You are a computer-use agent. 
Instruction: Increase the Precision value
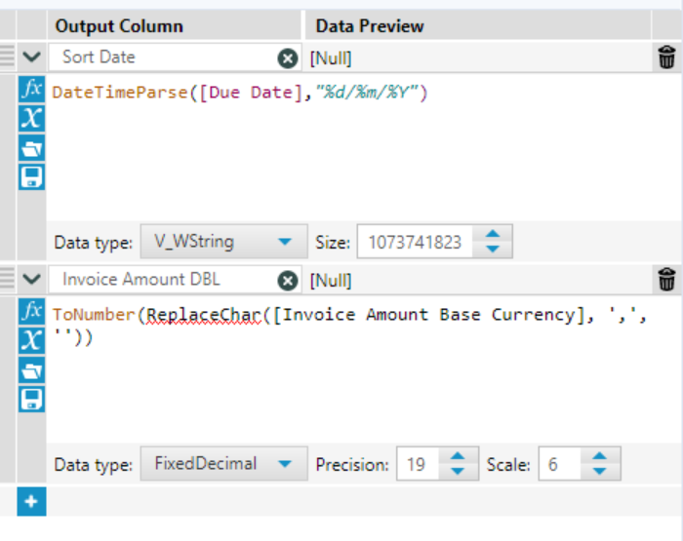click(x=458, y=457)
